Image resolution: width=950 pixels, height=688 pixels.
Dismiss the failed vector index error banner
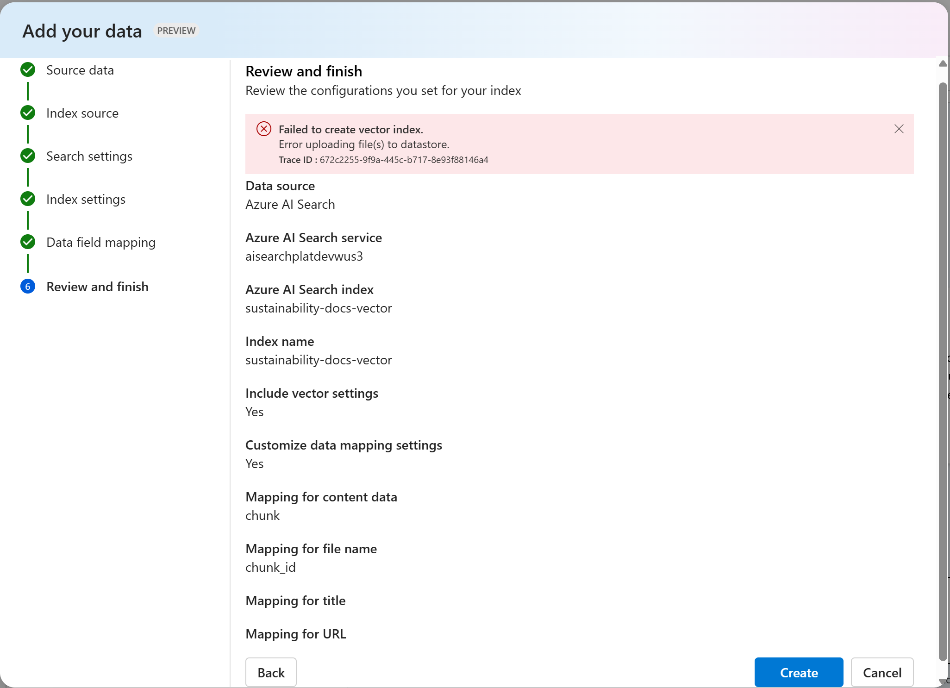[x=899, y=129]
